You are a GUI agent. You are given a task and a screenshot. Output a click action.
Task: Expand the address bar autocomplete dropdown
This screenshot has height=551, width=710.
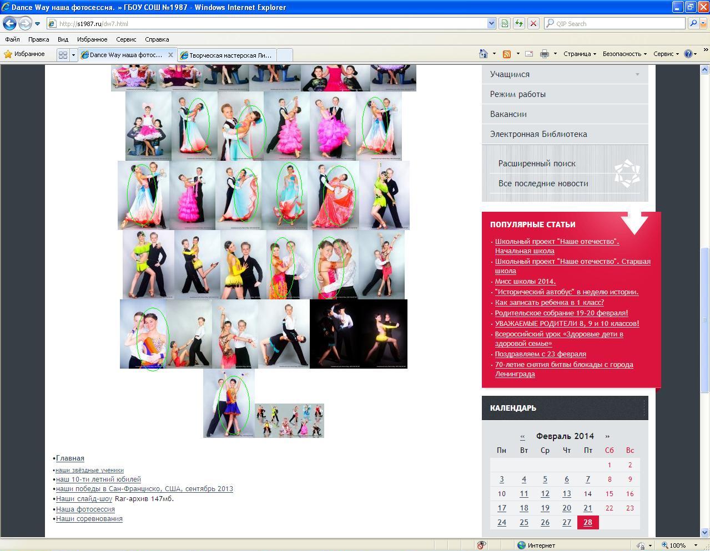click(491, 23)
